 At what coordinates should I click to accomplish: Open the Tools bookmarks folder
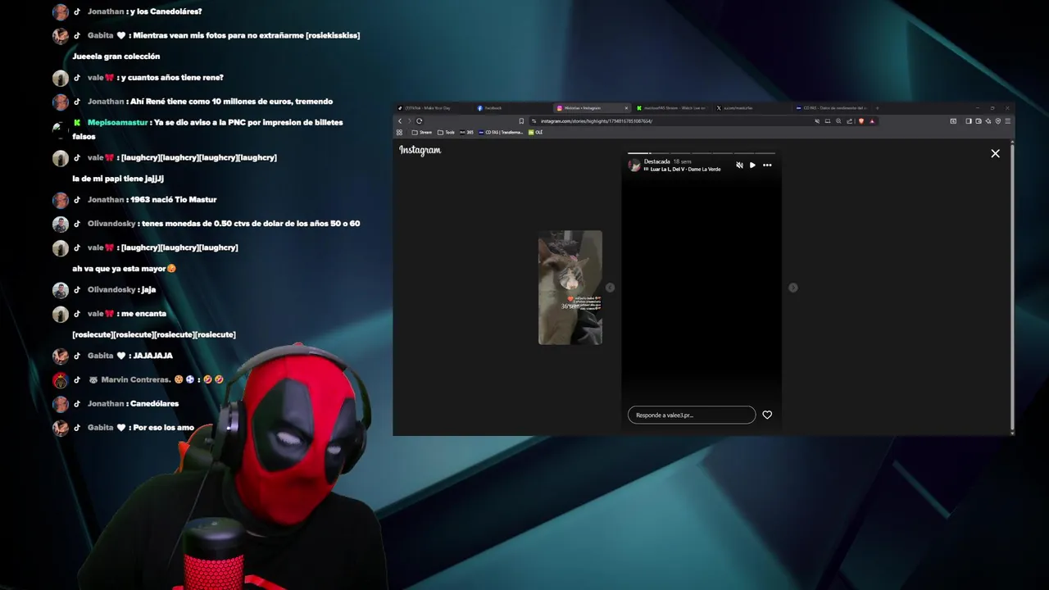(446, 132)
